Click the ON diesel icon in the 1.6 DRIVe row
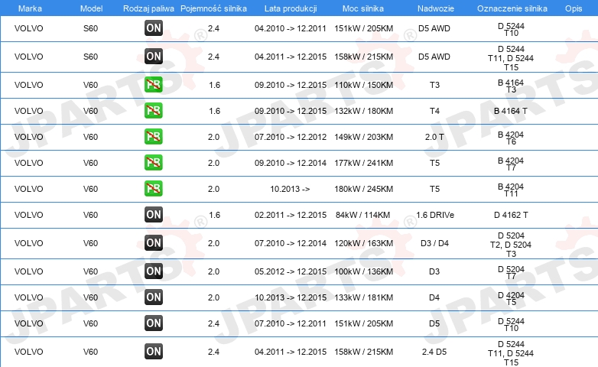This screenshot has height=367, width=598. [x=154, y=214]
